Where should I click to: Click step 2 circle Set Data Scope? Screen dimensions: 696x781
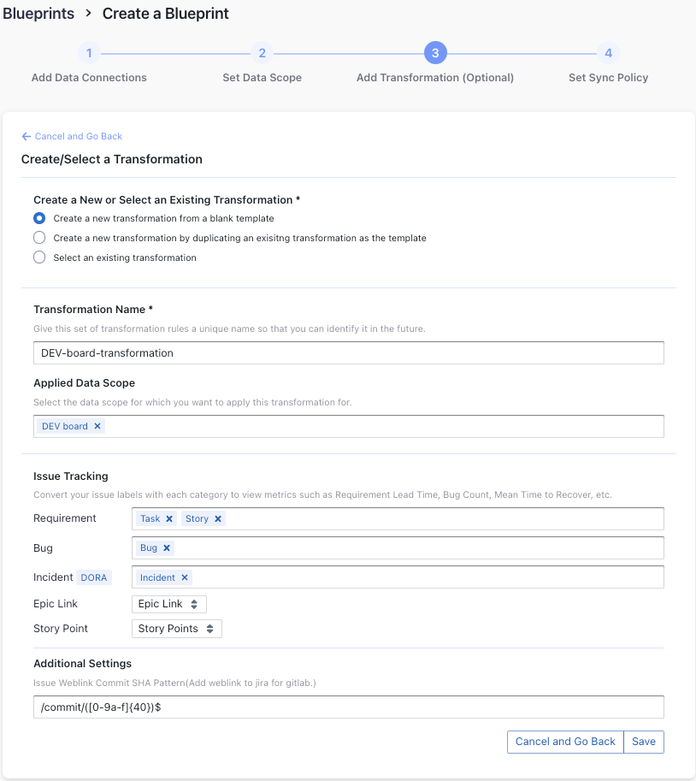(x=262, y=53)
